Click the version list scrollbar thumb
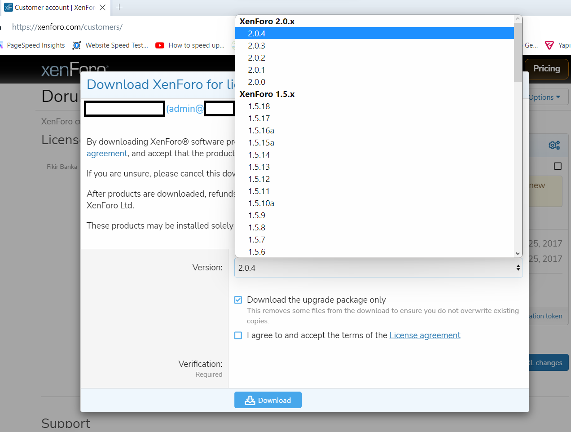 click(518, 52)
